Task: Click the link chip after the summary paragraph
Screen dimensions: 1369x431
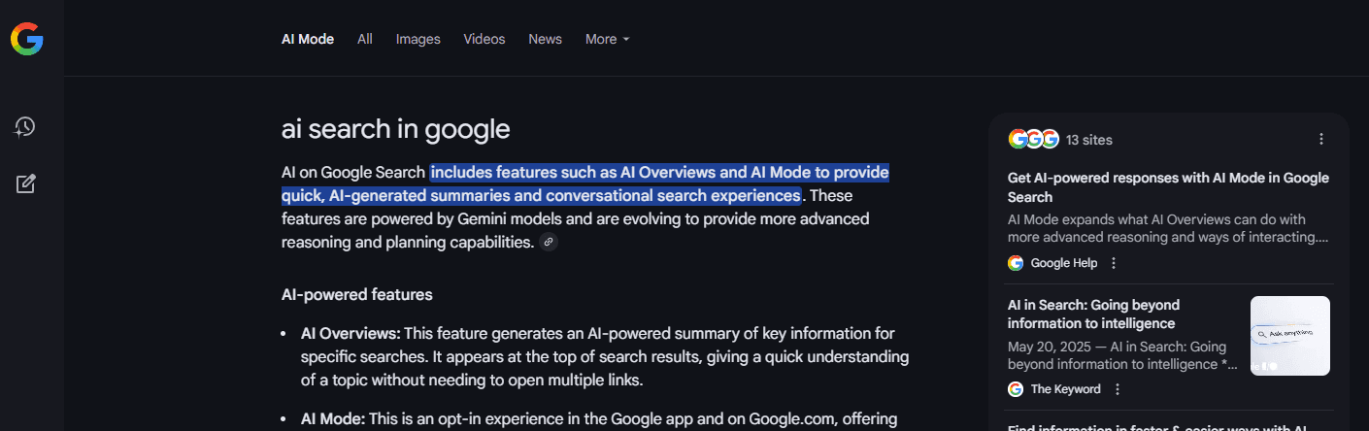Action: coord(549,242)
